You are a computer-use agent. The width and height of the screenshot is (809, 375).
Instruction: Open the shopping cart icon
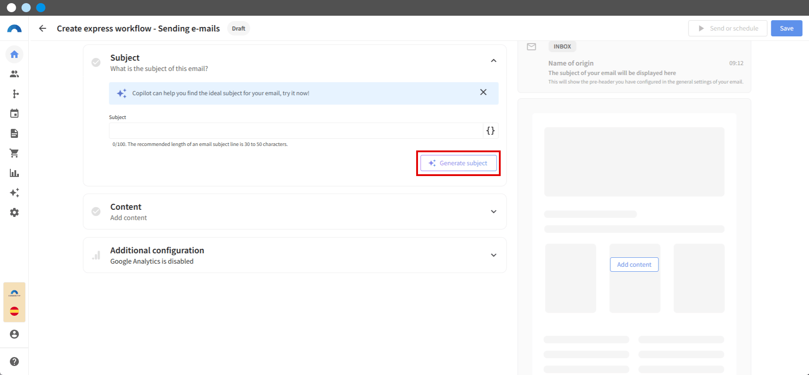(14, 153)
